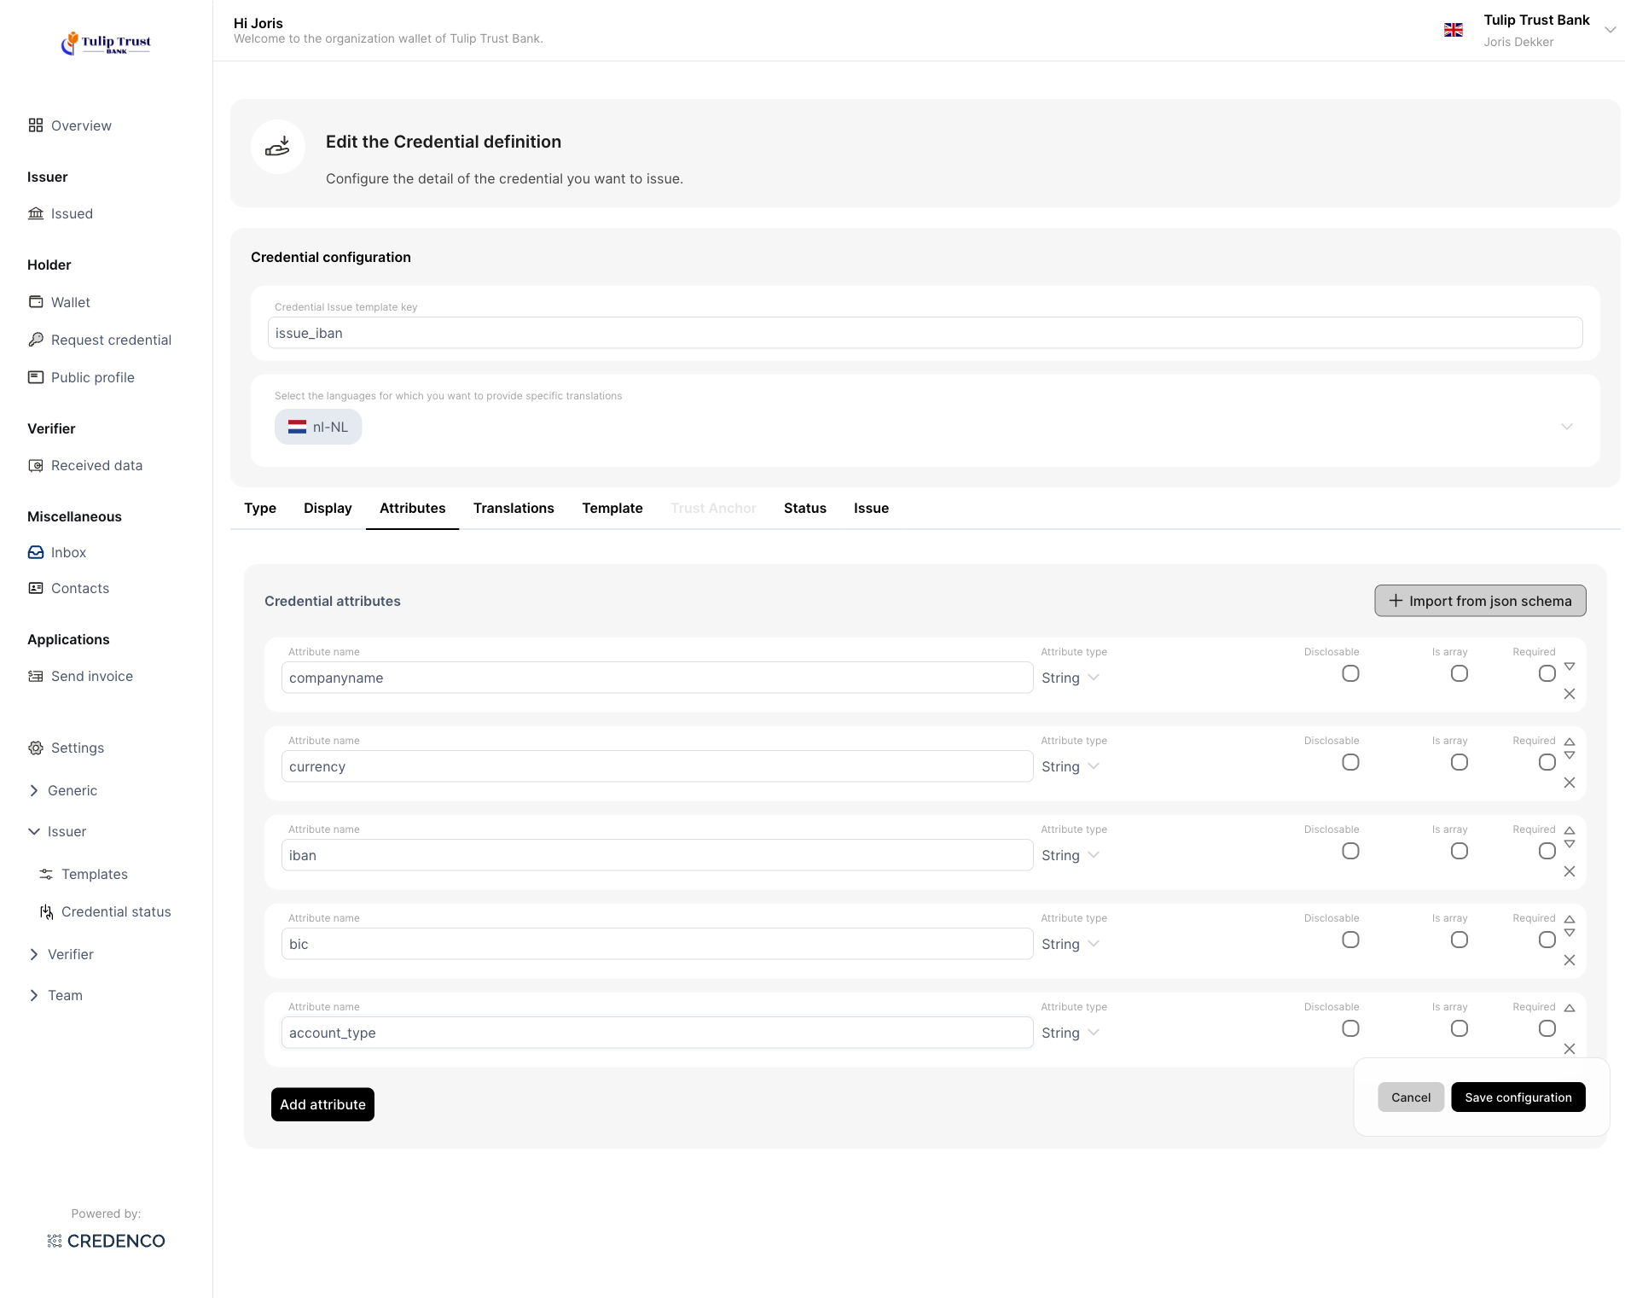Move the currency attribute up with its arrow
1625x1298 pixels.
pyautogui.click(x=1569, y=742)
